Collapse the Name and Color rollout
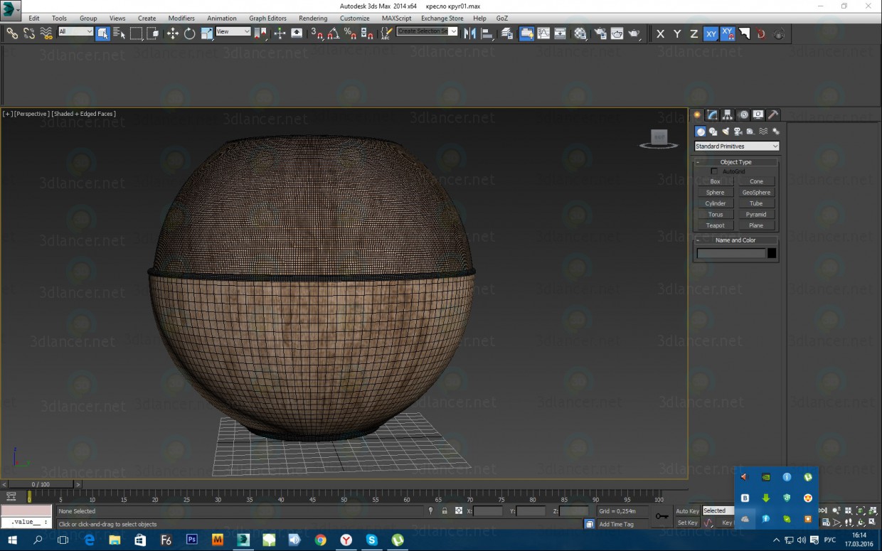 coord(735,240)
